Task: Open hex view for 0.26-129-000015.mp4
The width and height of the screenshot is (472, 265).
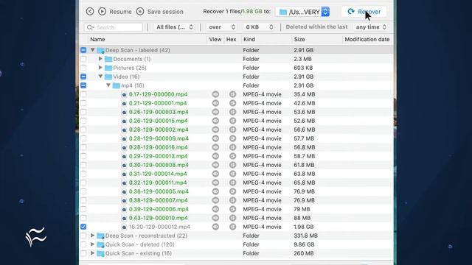Action: (x=233, y=121)
